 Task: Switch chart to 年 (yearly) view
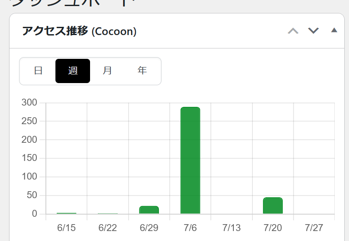pos(142,71)
